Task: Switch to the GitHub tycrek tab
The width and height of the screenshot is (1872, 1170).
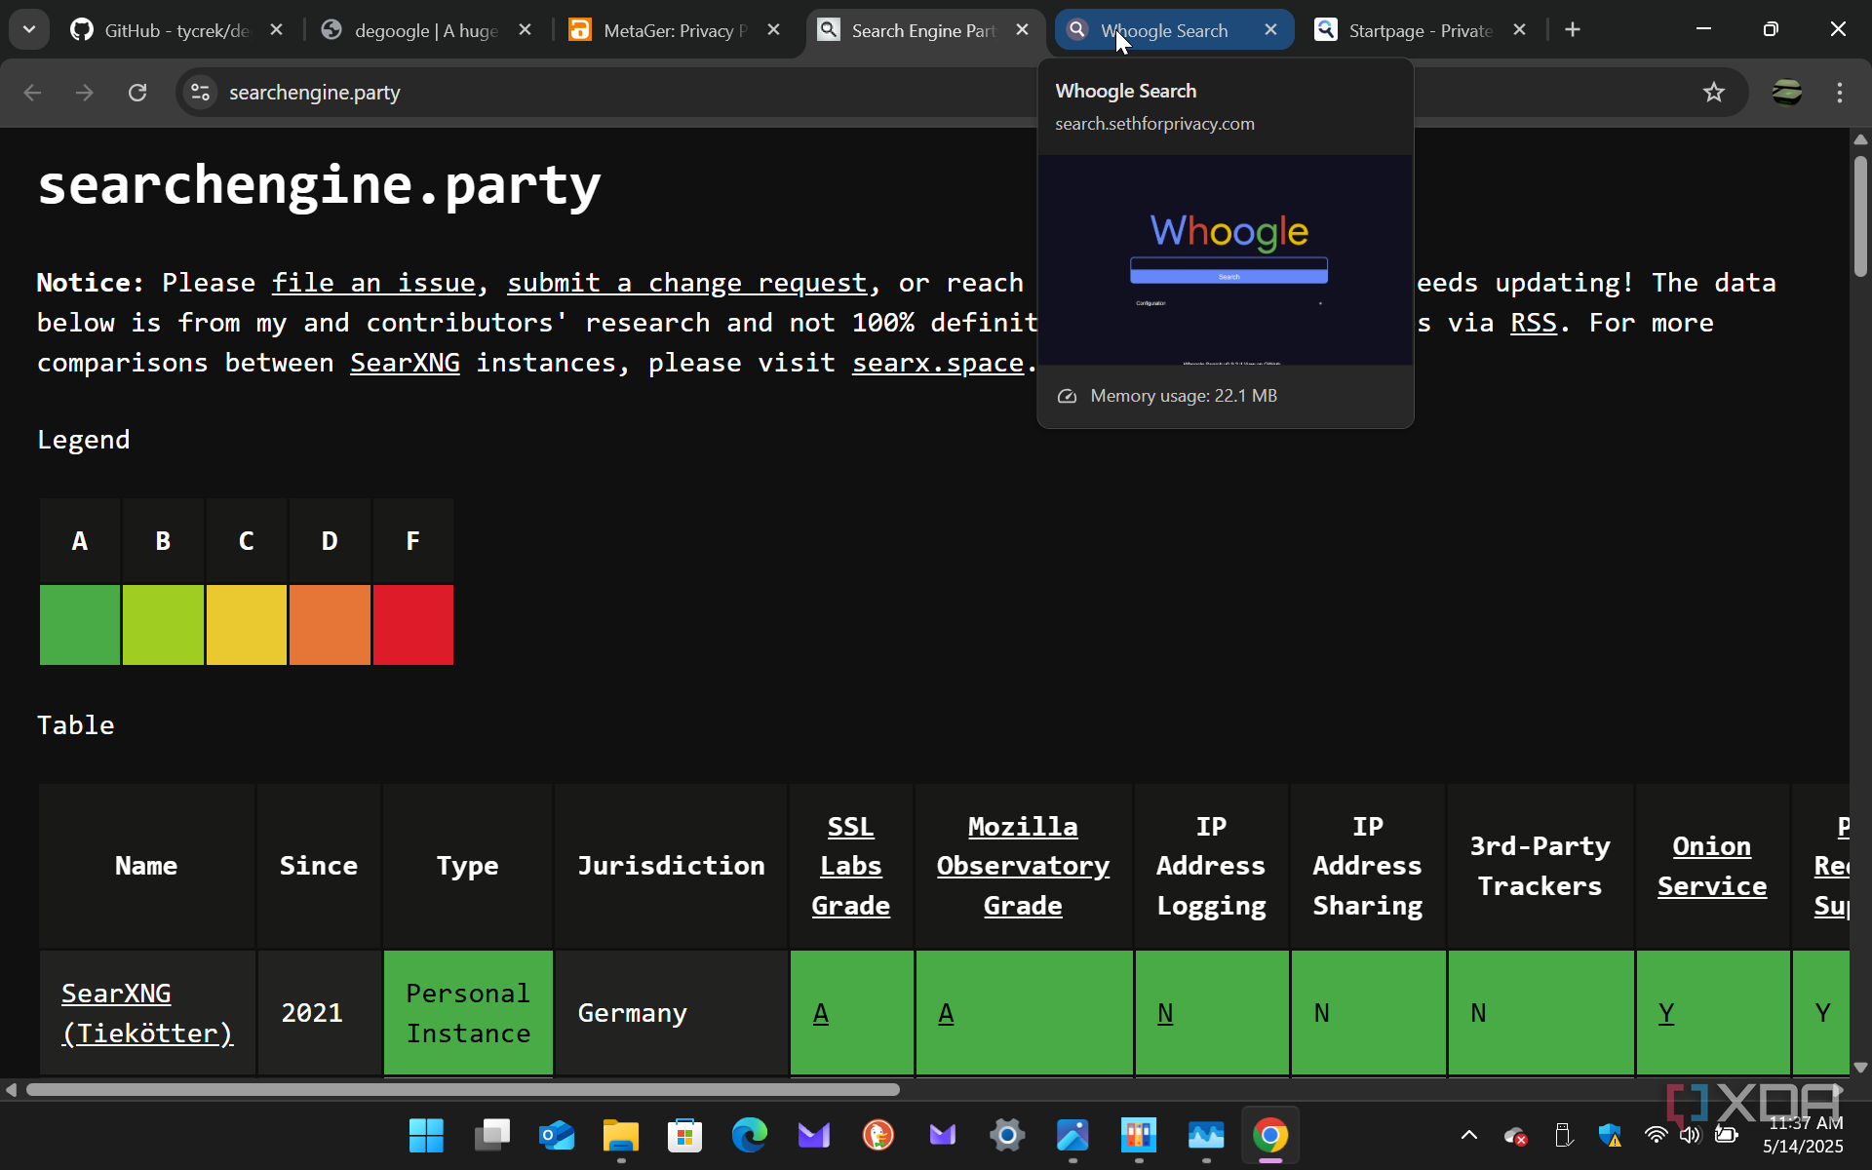Action: [175, 30]
